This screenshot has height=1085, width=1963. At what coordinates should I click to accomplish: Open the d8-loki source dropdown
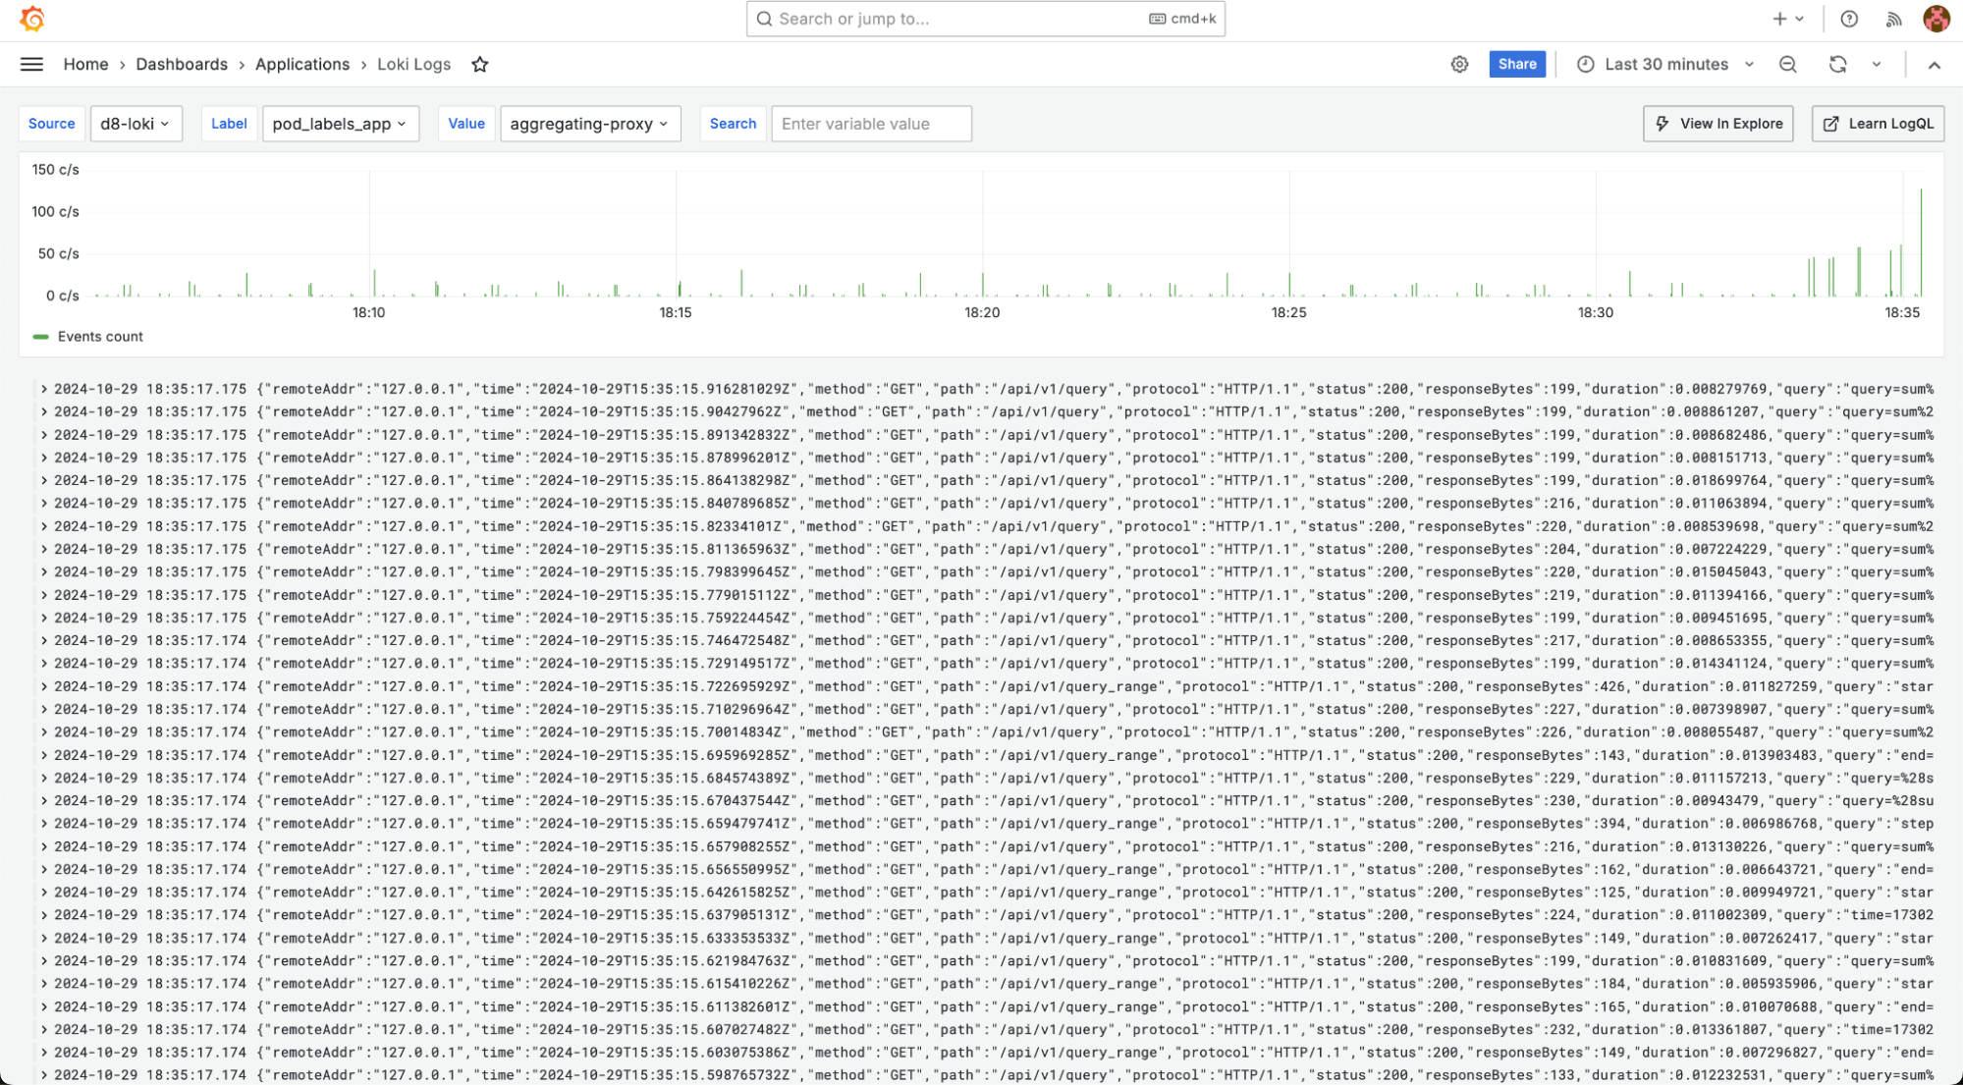pyautogui.click(x=136, y=124)
